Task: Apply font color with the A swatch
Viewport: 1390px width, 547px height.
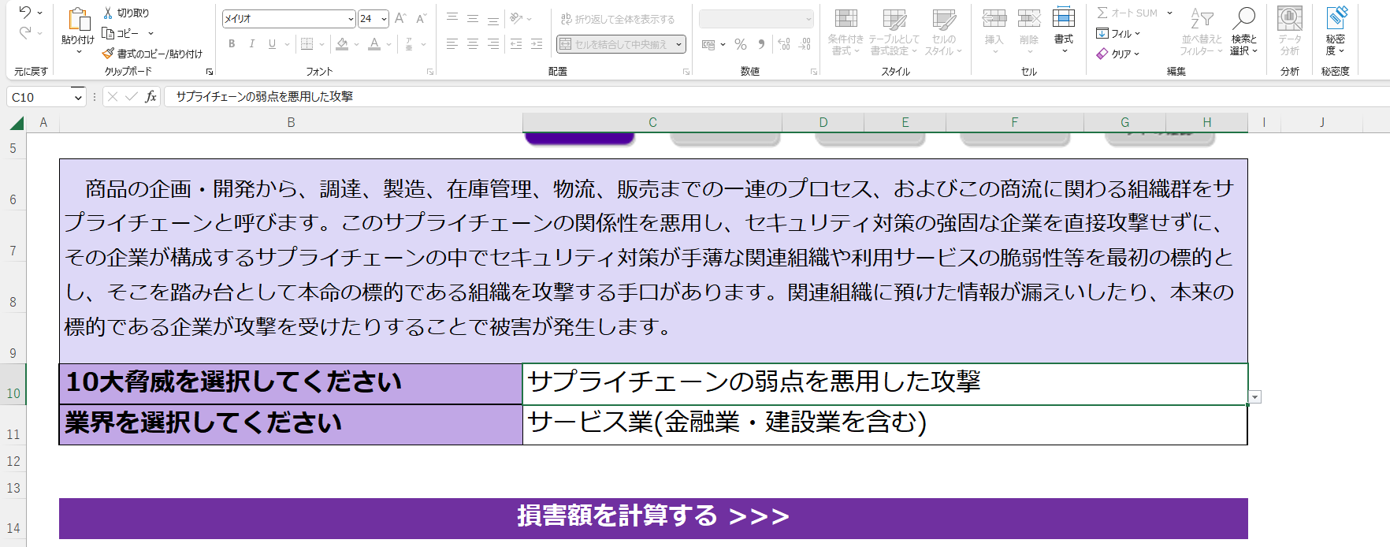Action: coord(374,44)
